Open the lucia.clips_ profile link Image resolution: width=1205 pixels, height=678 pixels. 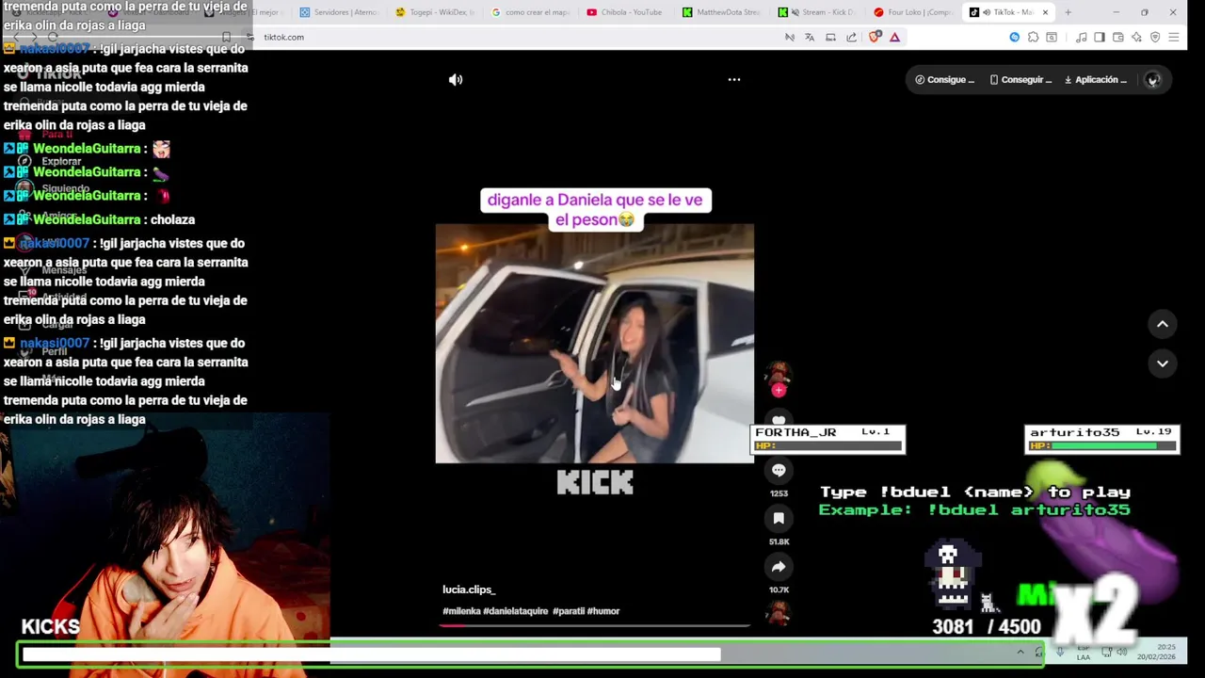click(469, 589)
